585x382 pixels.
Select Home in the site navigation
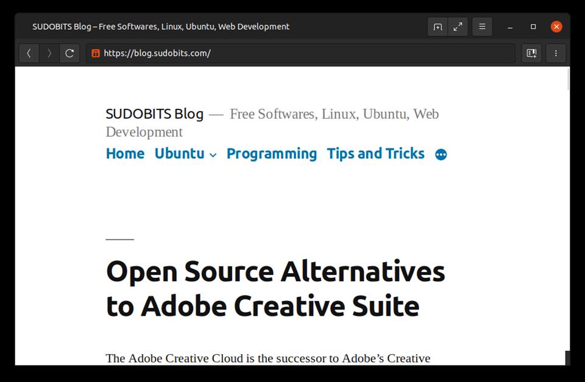125,154
